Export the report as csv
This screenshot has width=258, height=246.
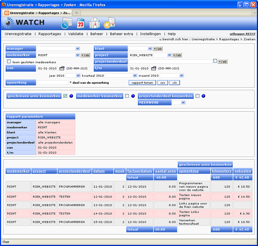pos(163,83)
